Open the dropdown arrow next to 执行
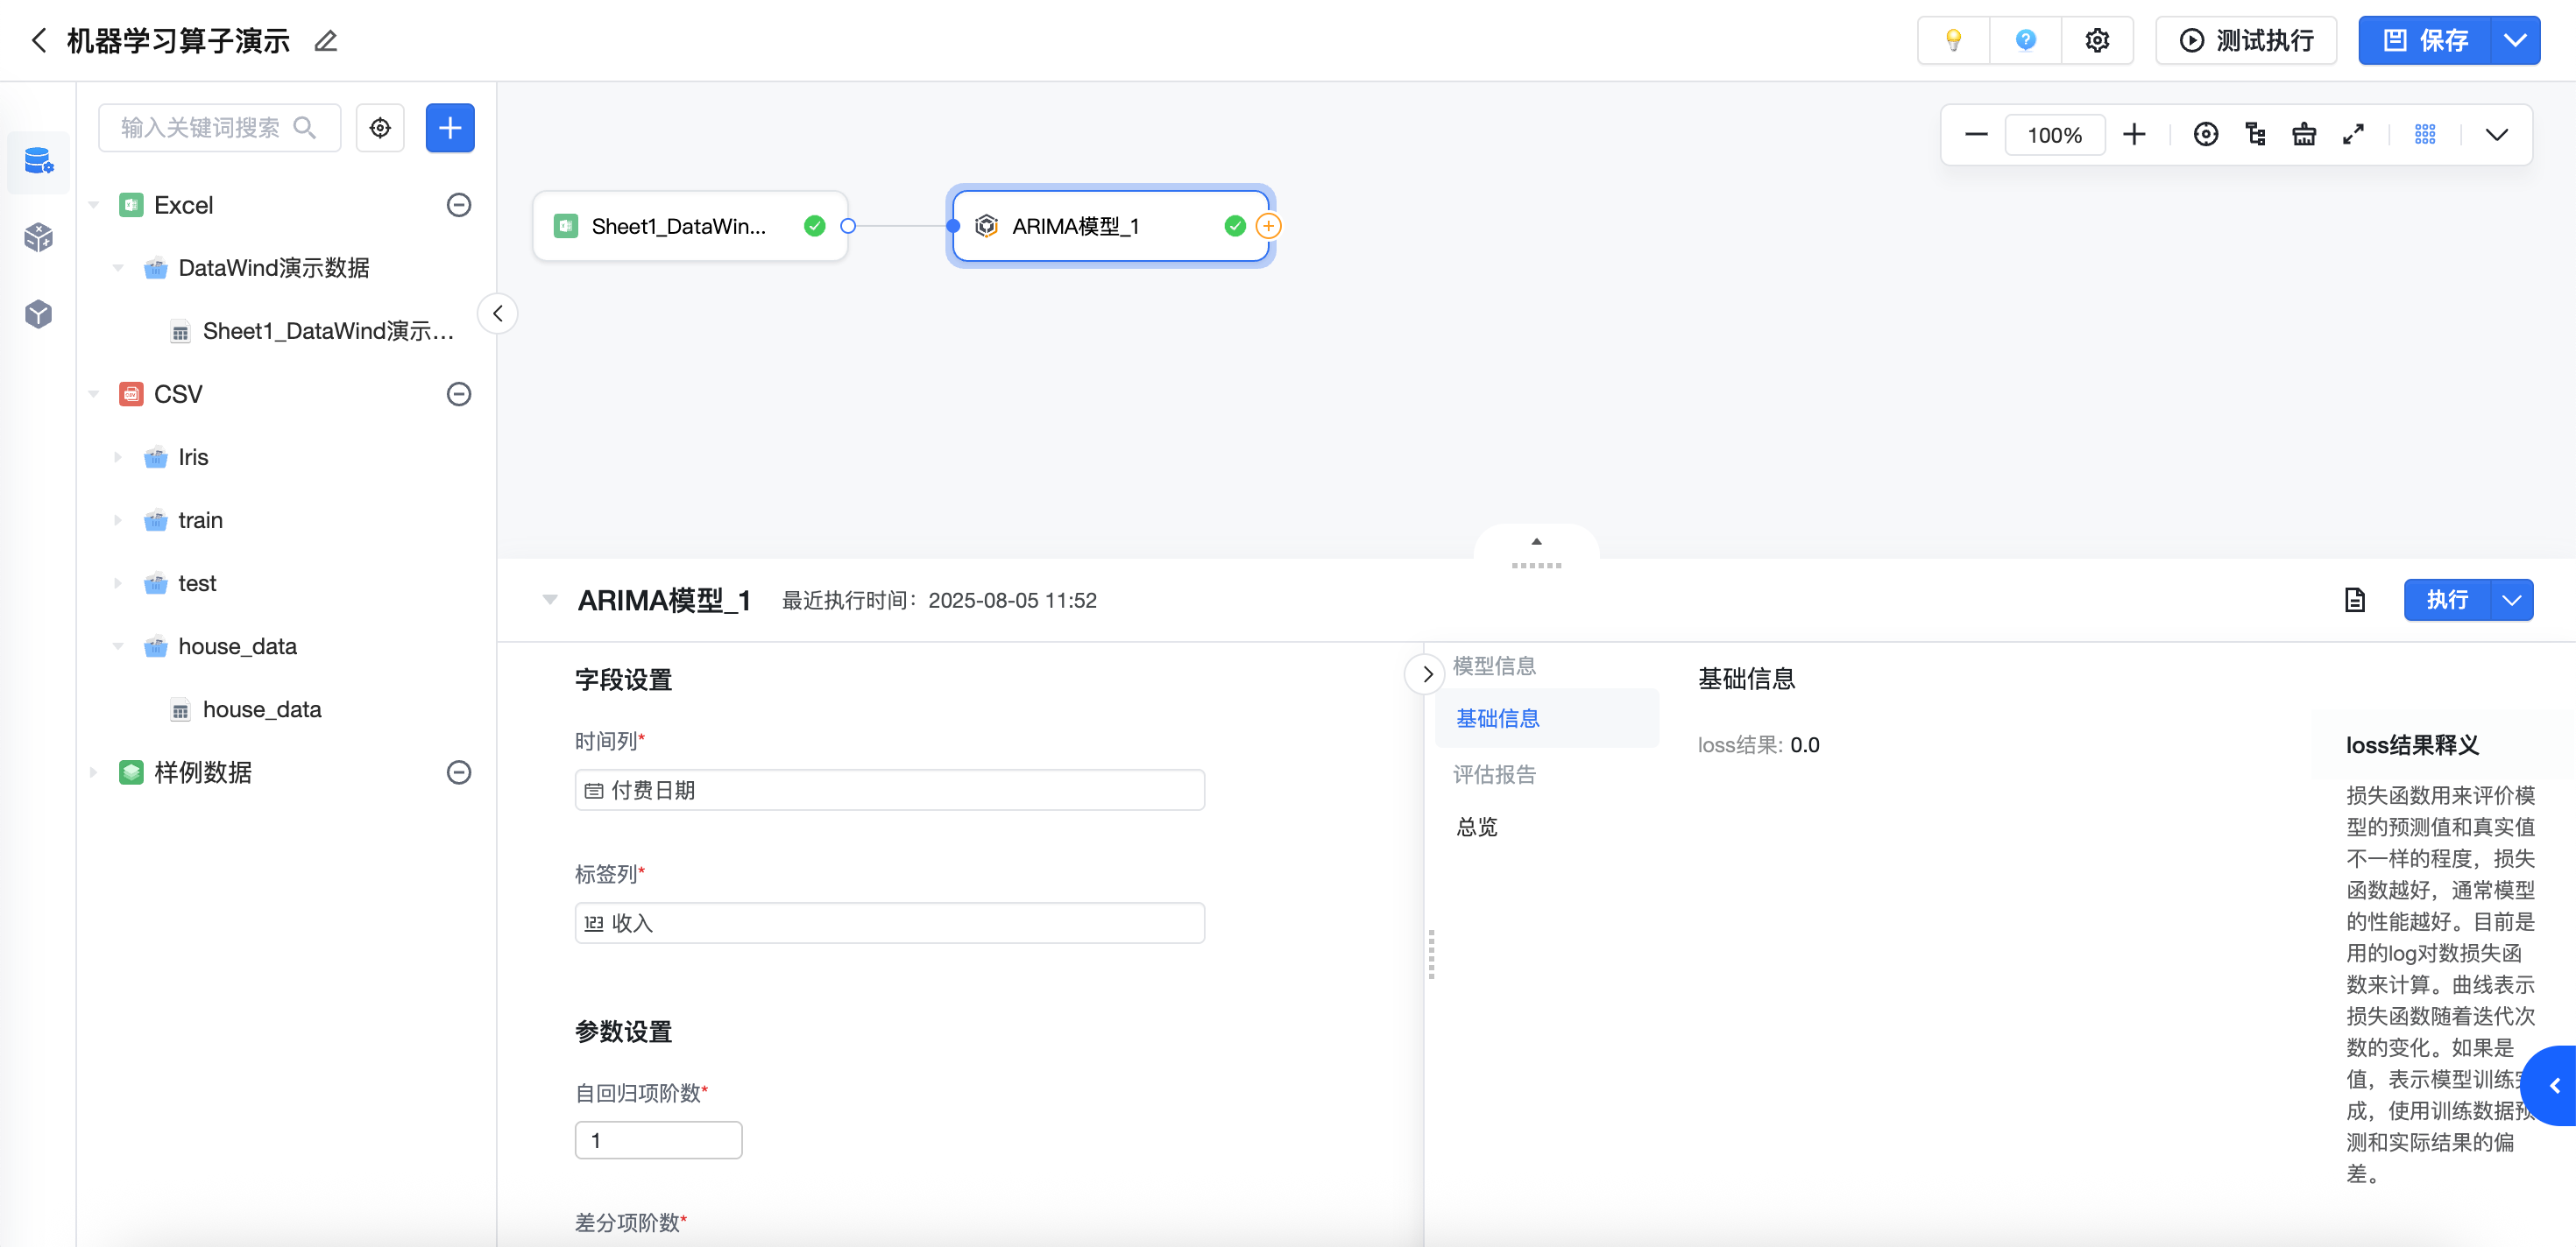This screenshot has width=2576, height=1247. (2511, 600)
